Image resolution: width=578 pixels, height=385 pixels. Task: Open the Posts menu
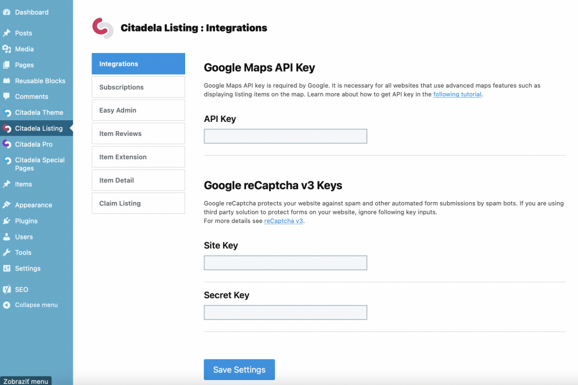pos(24,33)
